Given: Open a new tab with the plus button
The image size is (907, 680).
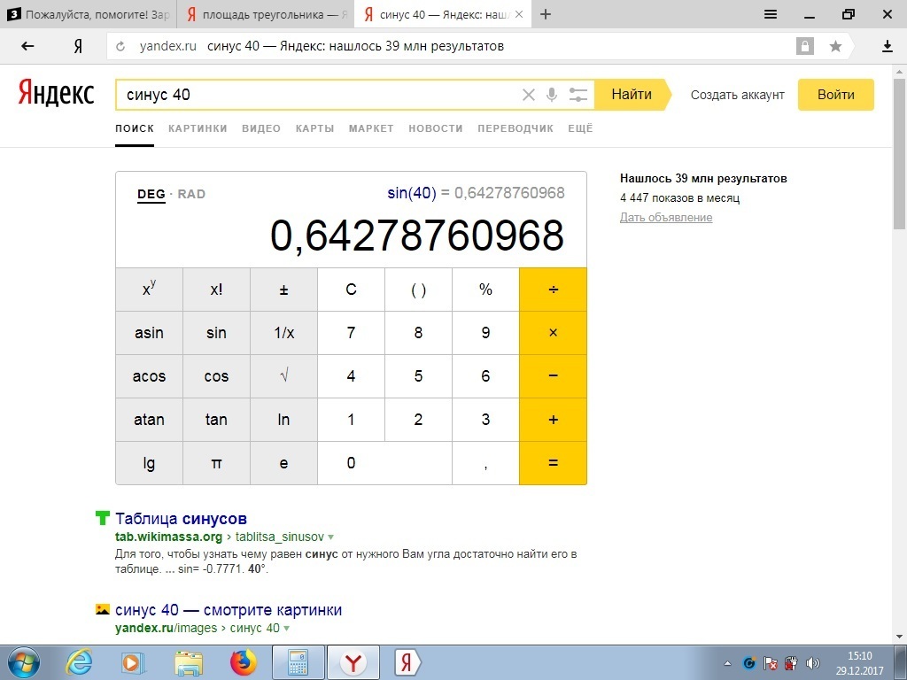Looking at the screenshot, I should [x=545, y=14].
